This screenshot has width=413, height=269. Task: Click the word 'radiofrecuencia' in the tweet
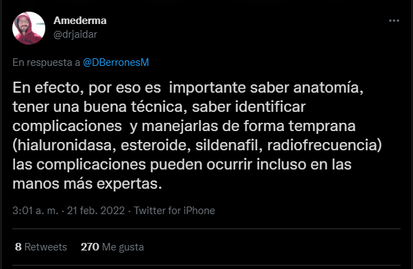pos(322,145)
